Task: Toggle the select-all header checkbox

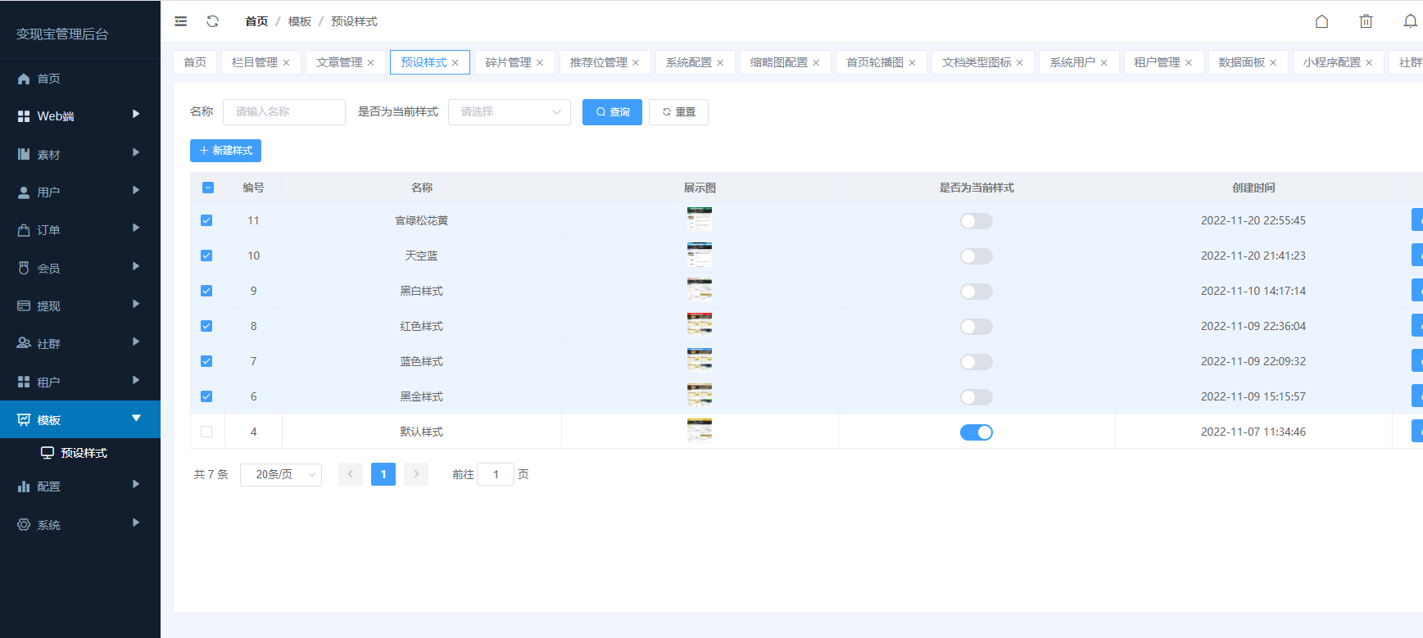Action: click(x=207, y=188)
